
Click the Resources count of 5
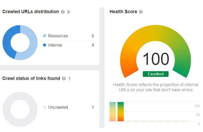93,36
